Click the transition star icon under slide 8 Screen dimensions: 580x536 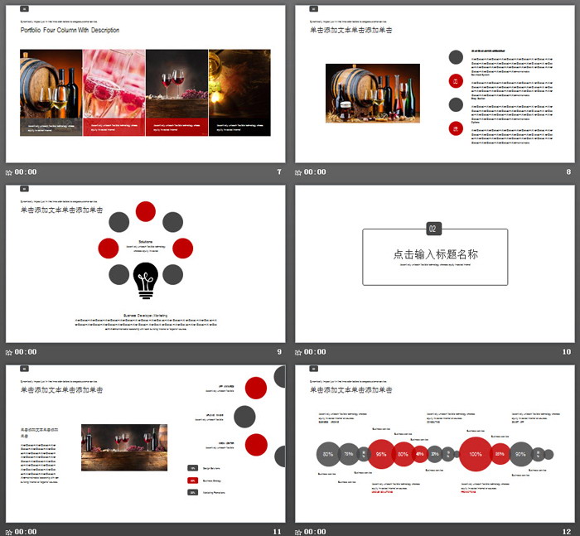[x=299, y=172]
